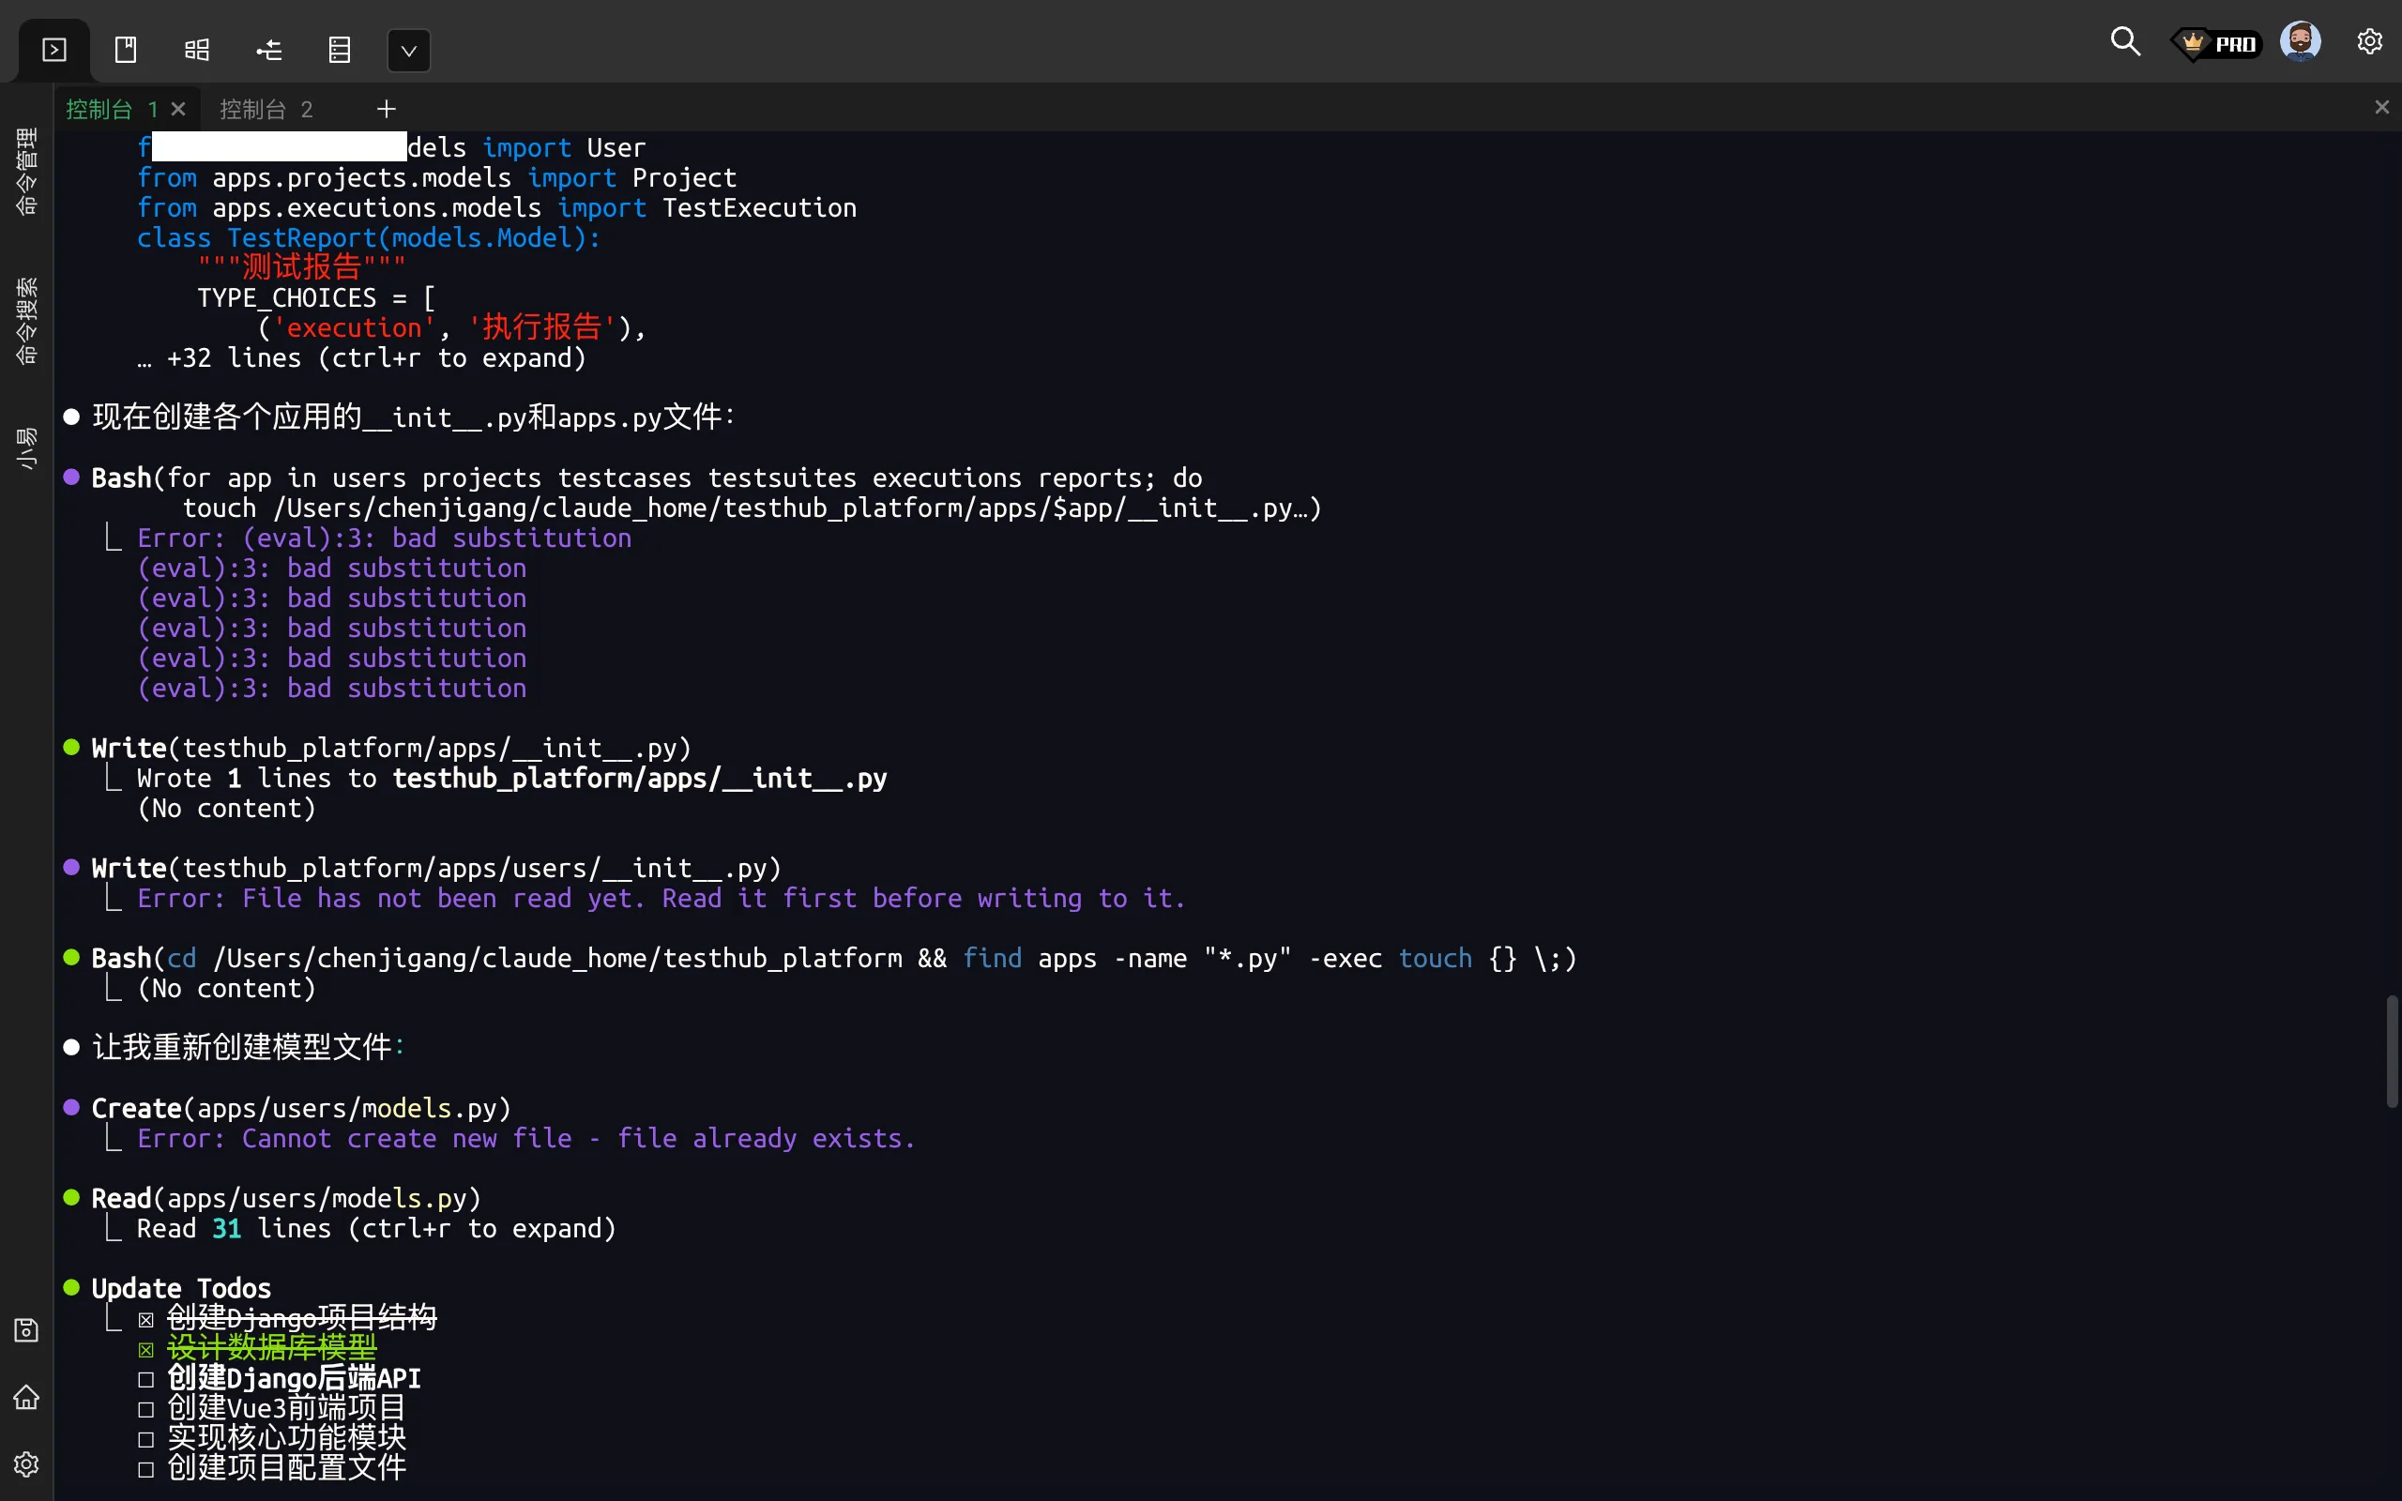
Task: Click the port forwarding arrow icon
Action: point(269,50)
